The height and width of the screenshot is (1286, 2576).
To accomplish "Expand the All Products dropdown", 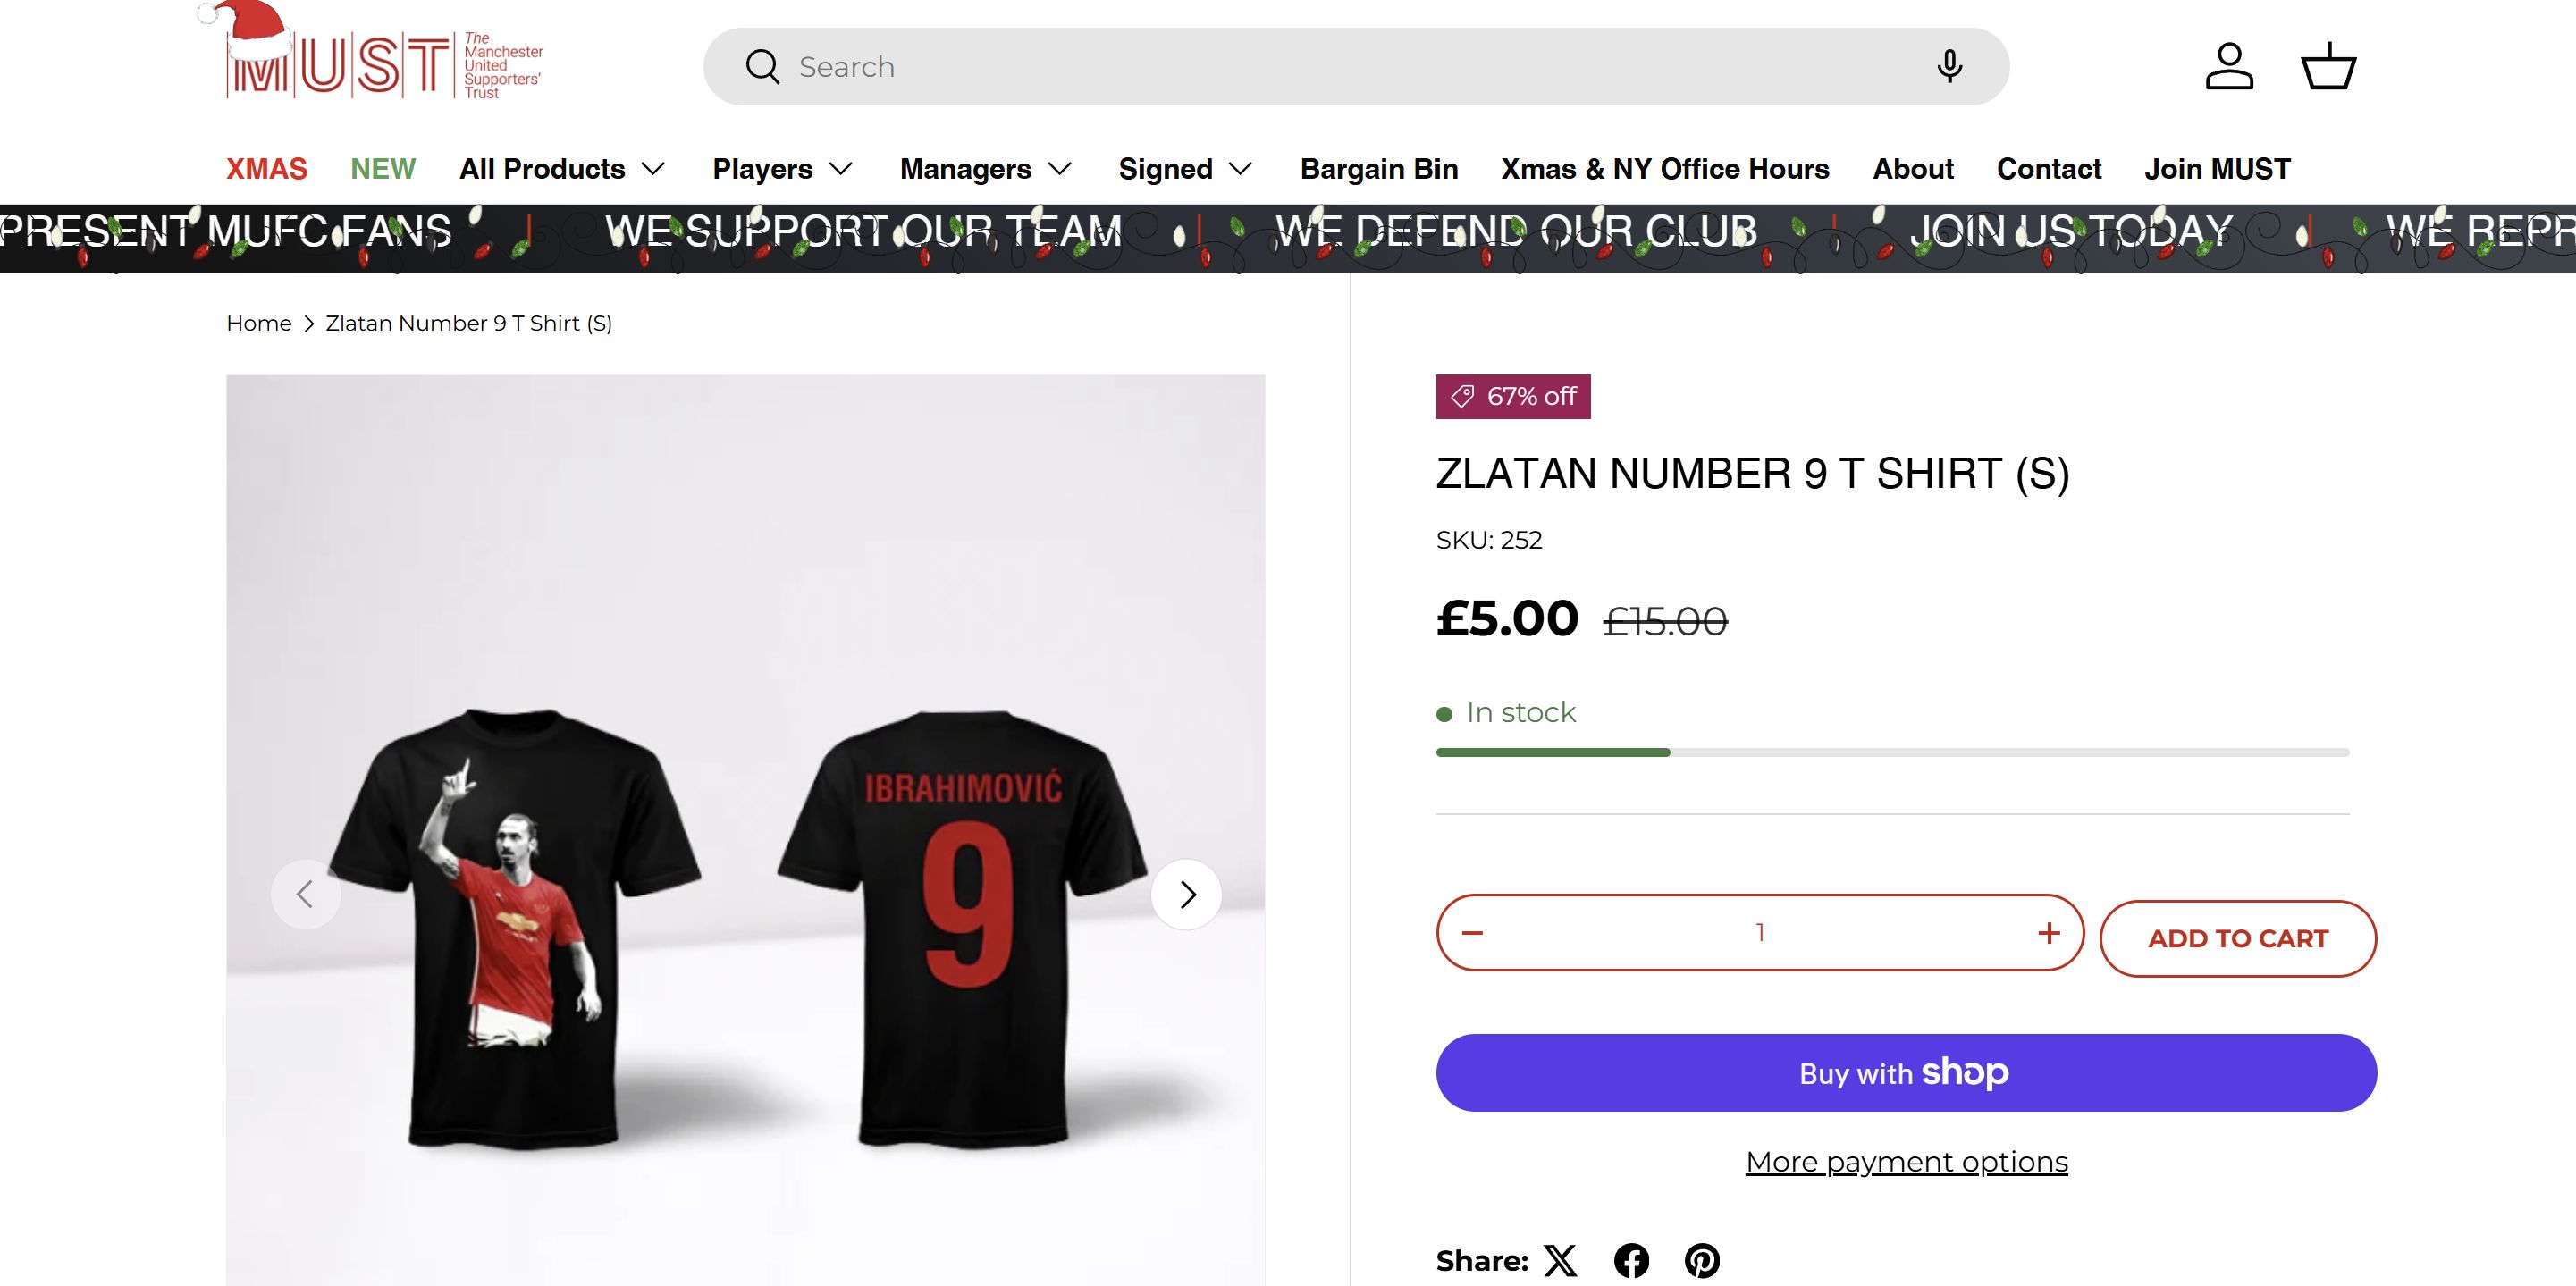I will (x=562, y=169).
